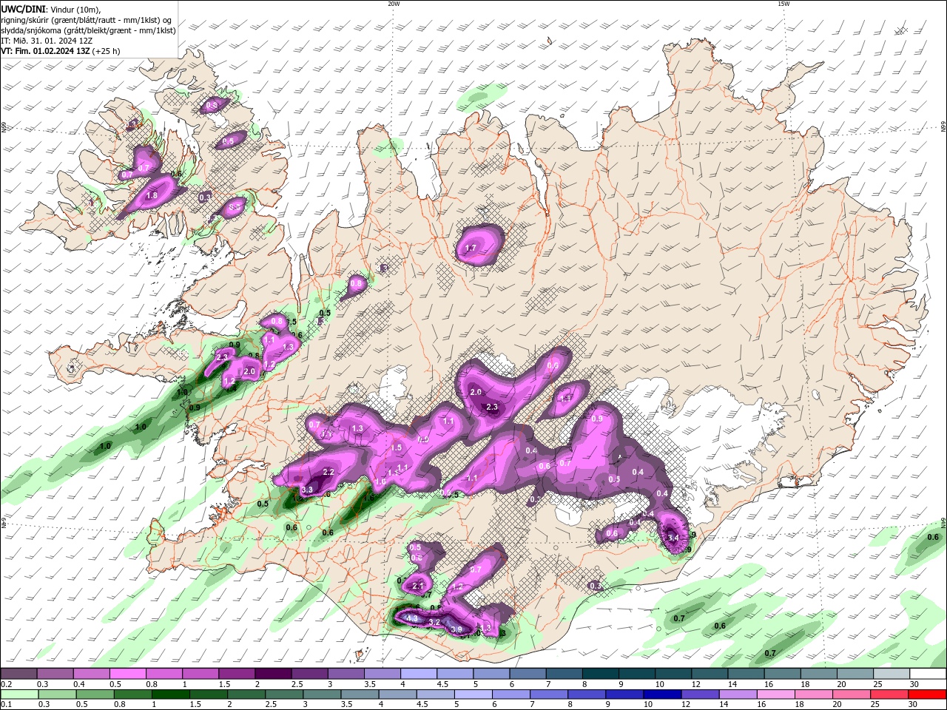The height and width of the screenshot is (710, 947).
Task: Click the 'slydda/snjókoma' legend description line
Action: click(x=88, y=30)
